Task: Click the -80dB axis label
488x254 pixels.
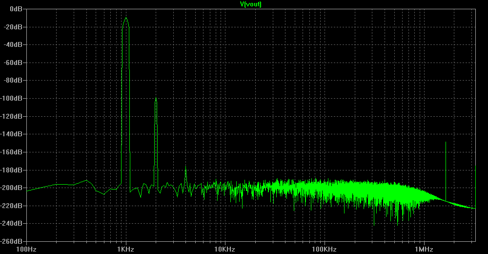Action: point(13,81)
